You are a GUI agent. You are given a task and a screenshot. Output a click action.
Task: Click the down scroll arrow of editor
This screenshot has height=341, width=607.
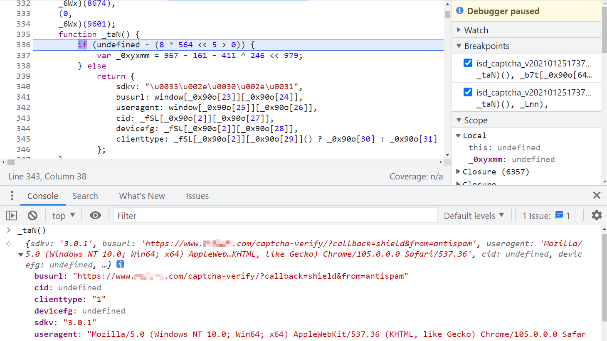447,155
